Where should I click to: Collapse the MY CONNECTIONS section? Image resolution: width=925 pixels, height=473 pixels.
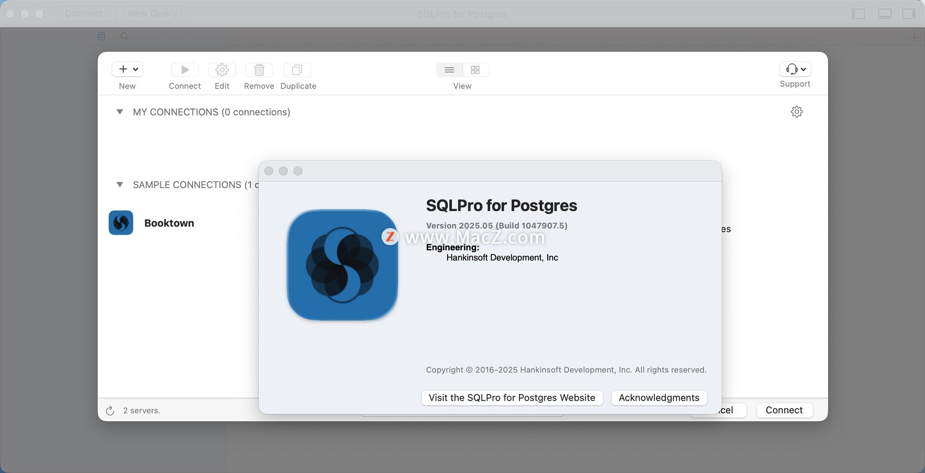(120, 112)
